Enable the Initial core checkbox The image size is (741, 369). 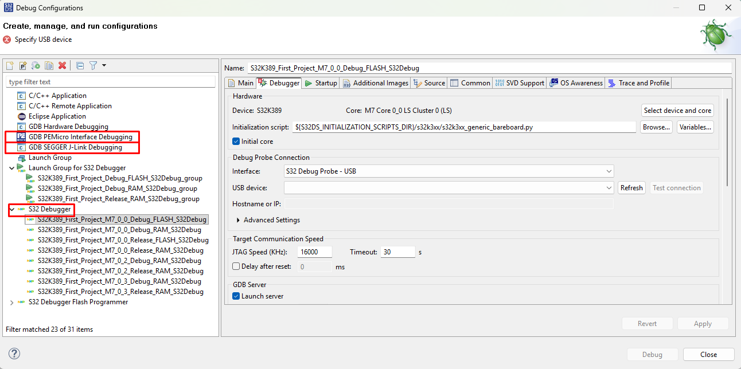point(236,141)
